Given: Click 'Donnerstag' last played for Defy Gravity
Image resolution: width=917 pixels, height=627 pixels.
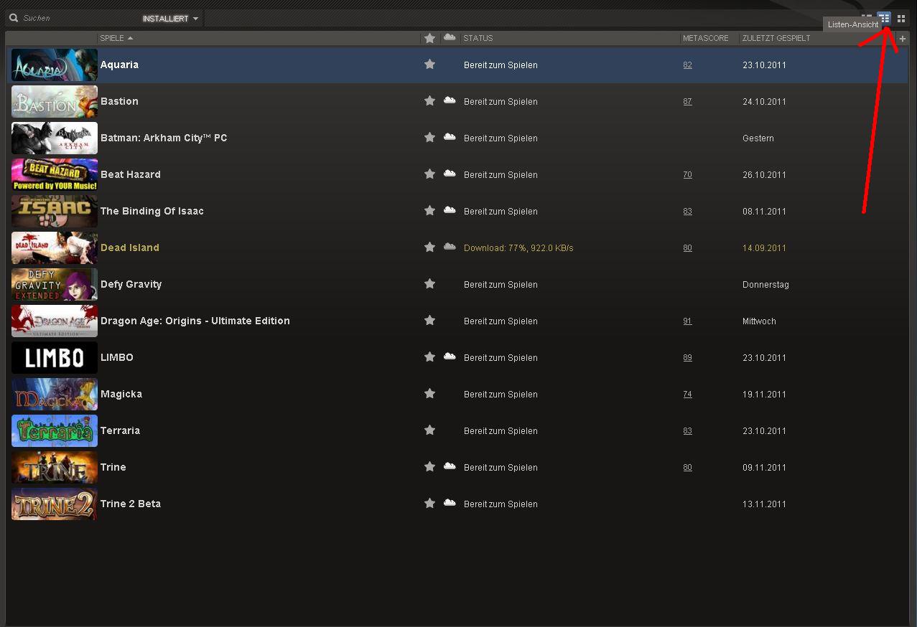Looking at the screenshot, I should 765,285.
